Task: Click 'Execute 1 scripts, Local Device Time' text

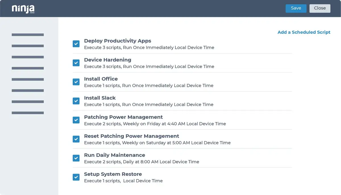Action: [x=123, y=181]
